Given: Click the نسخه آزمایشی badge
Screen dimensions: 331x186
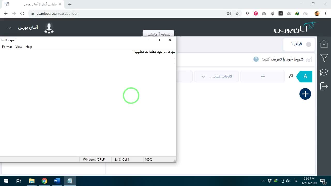Looking at the screenshot, I should 159,34.
